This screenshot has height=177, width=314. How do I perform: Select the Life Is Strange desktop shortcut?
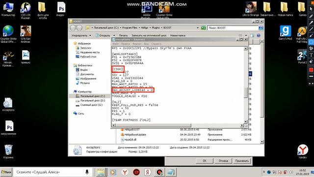251,9
